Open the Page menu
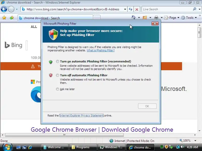This screenshot has height=151, width=202. click(172, 18)
